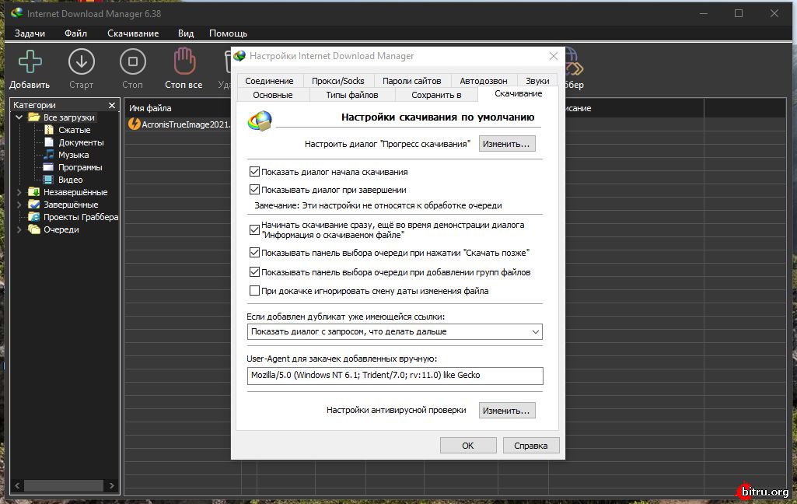797x504 pixels.
Task: Expand the Незавершённые tree node
Action: [x=19, y=192]
